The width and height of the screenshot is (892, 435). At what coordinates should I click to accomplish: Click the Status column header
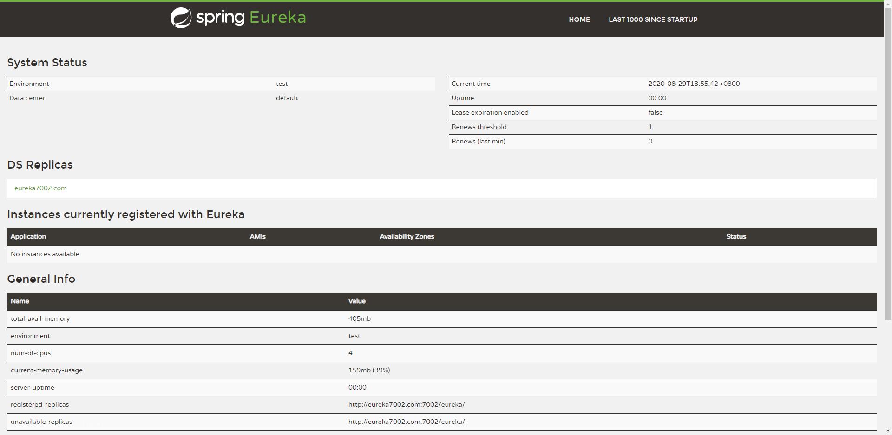(736, 237)
